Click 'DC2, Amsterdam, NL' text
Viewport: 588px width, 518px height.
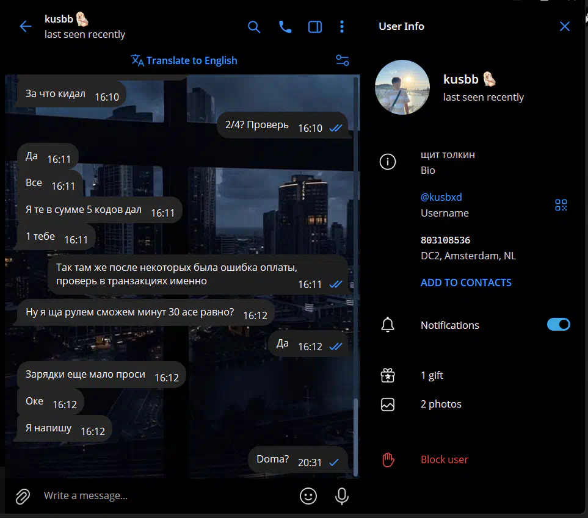[x=468, y=256]
